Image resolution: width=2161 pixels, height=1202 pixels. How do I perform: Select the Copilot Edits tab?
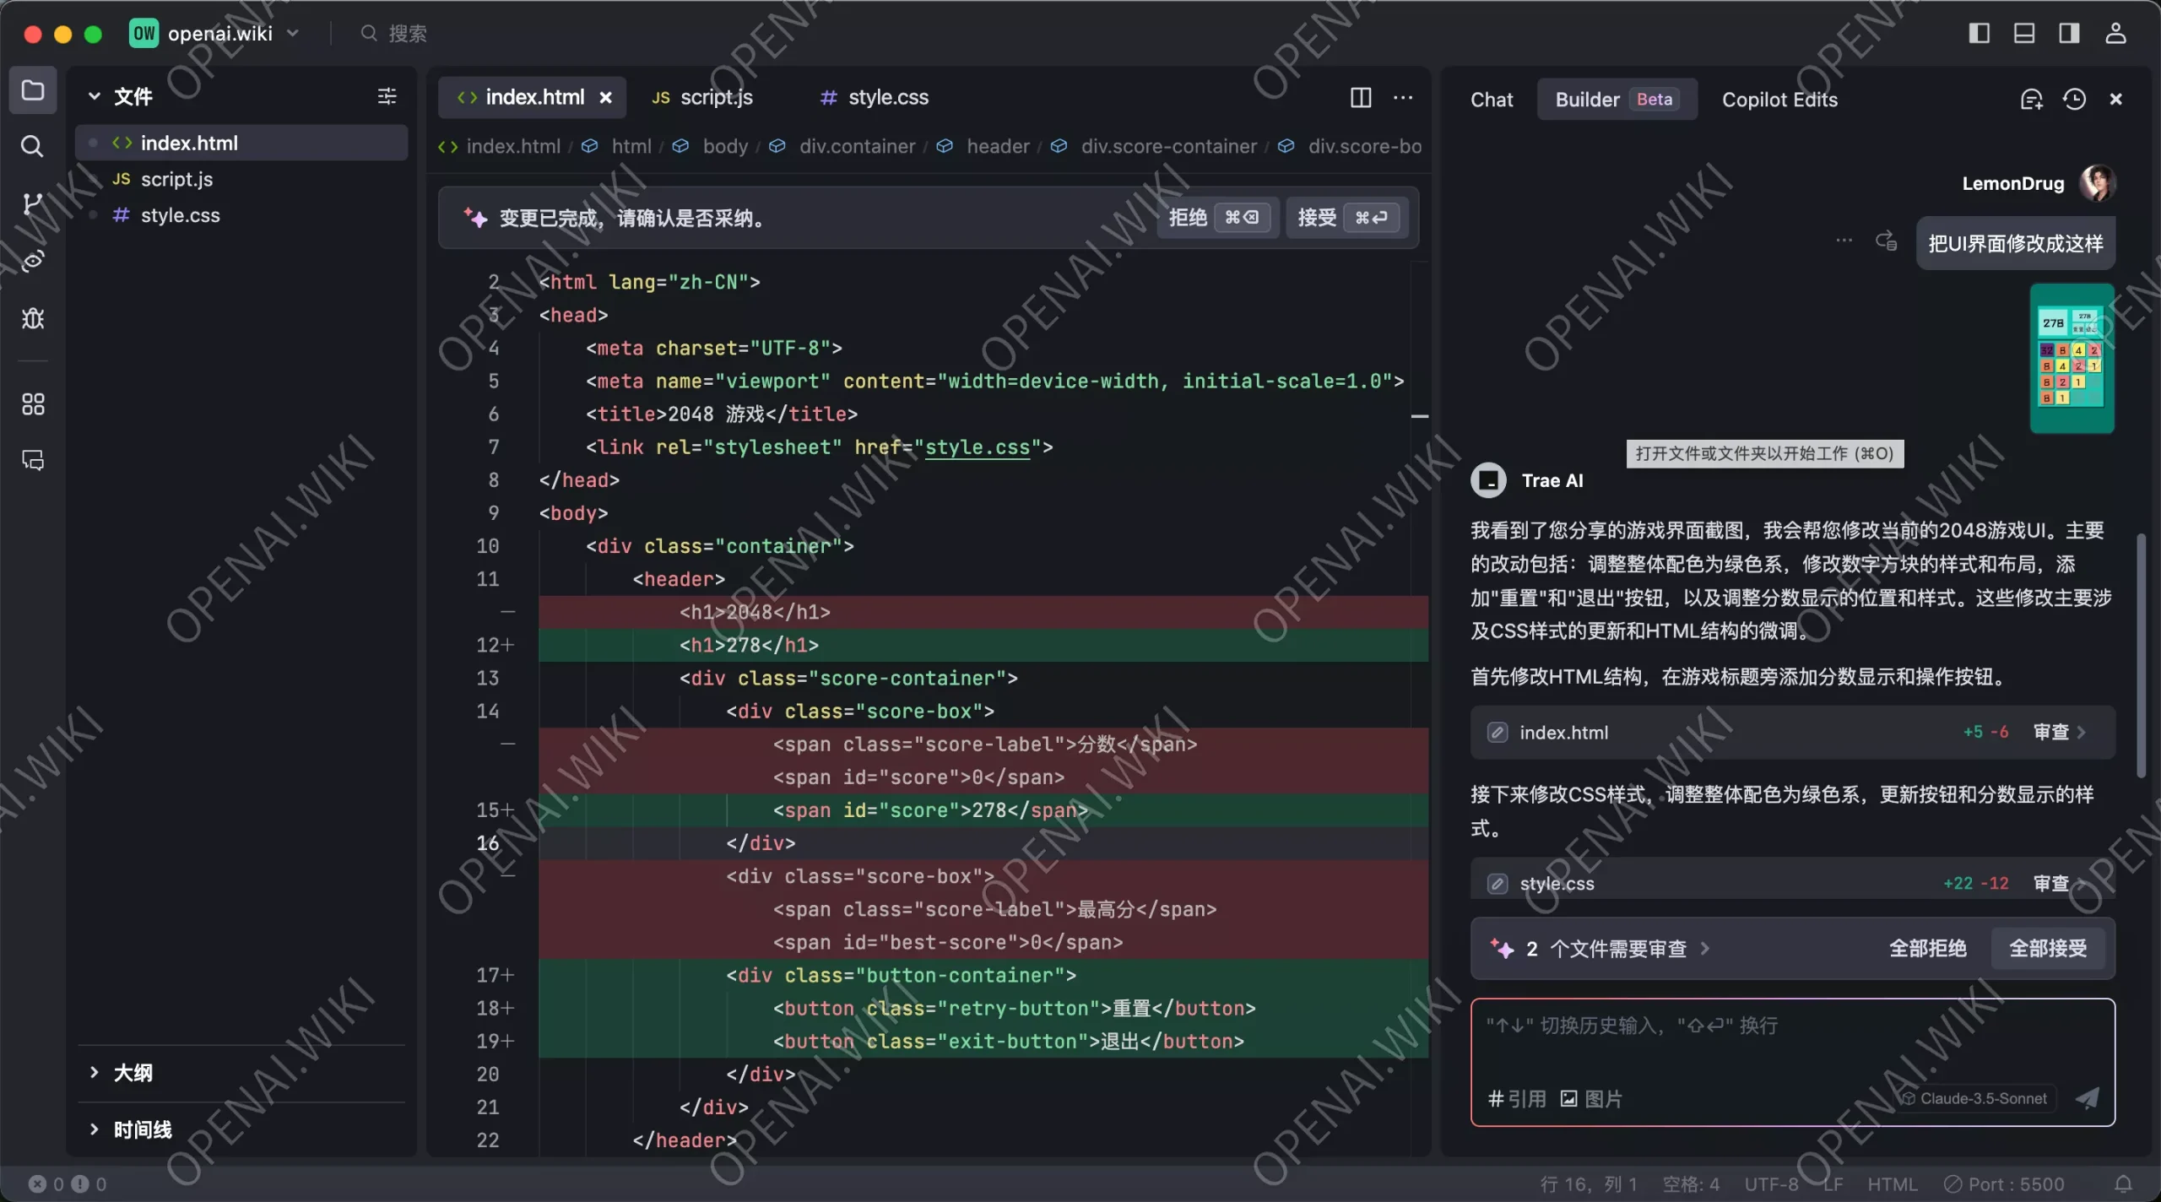(x=1778, y=99)
